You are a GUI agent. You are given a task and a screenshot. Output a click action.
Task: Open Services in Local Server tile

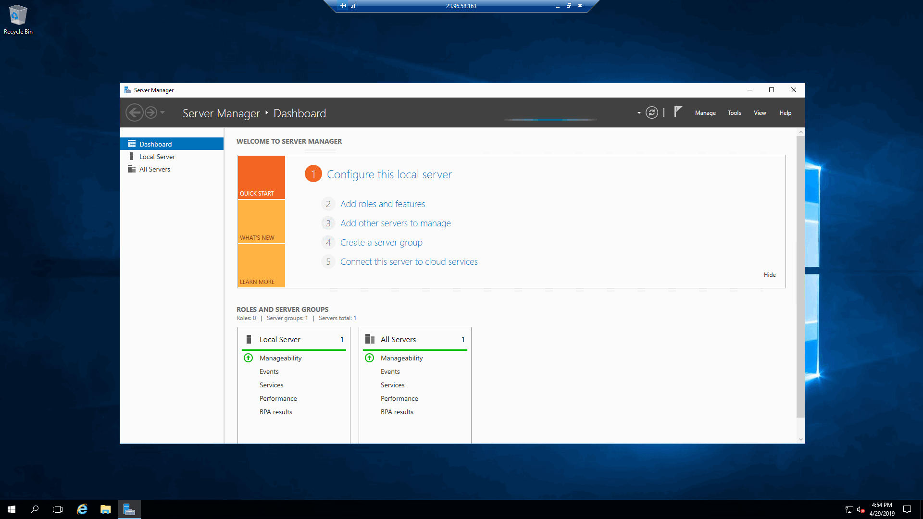click(x=272, y=385)
